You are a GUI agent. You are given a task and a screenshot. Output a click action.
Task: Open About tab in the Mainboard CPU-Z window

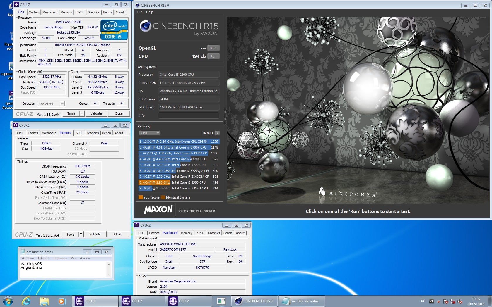[x=240, y=233]
